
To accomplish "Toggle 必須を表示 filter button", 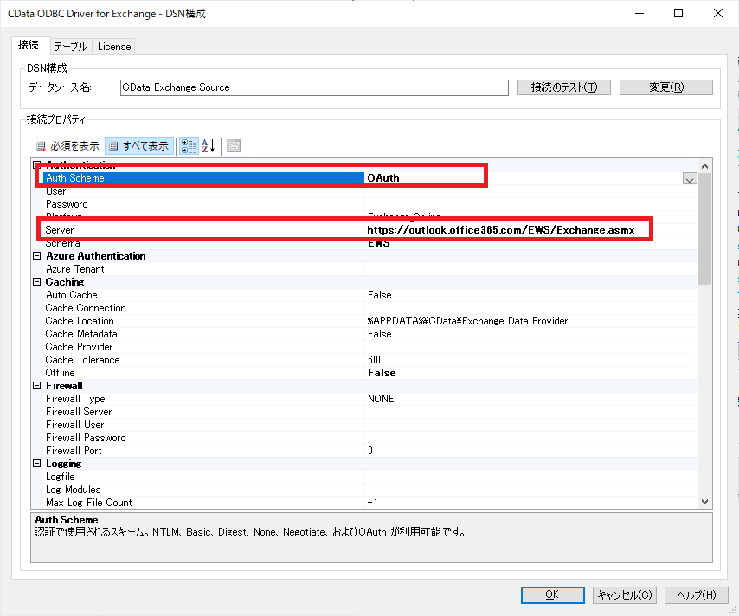I will 67,146.
